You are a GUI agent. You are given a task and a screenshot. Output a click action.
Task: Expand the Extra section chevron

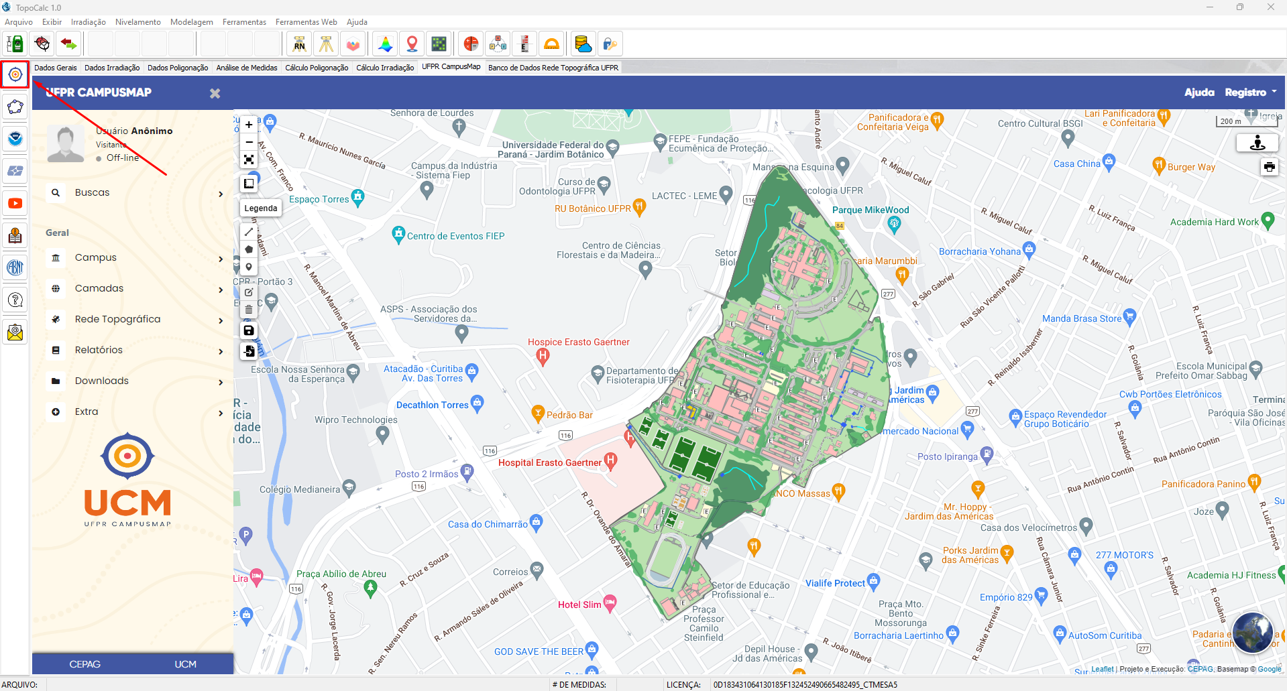(221, 413)
